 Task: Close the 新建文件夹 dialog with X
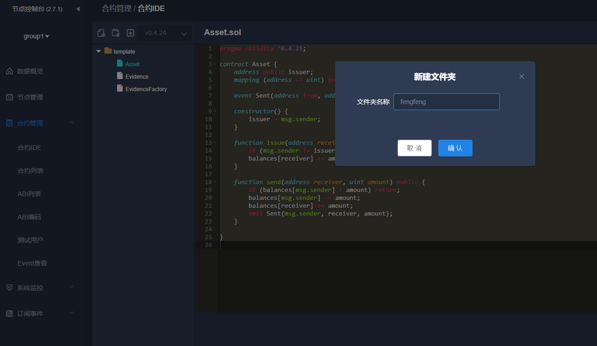click(522, 76)
